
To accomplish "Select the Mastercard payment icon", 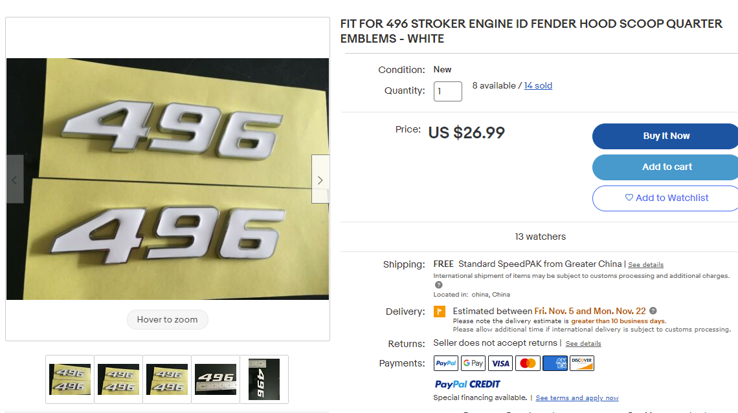I will coord(527,363).
